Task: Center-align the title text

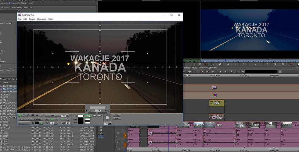Action: click(52, 119)
